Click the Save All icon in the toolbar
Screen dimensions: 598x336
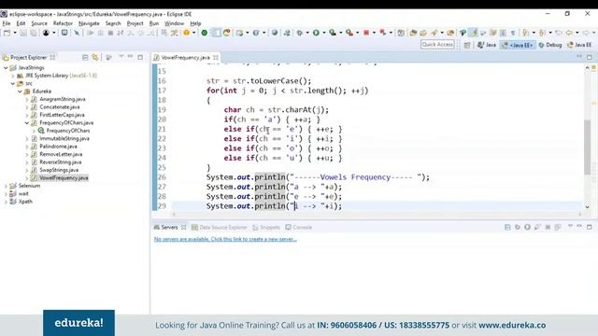click(34, 33)
